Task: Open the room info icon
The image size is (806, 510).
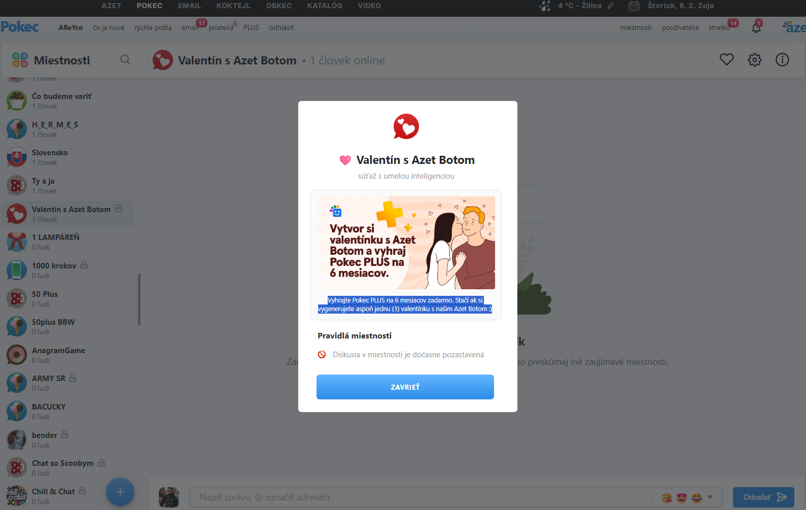Action: click(x=782, y=60)
